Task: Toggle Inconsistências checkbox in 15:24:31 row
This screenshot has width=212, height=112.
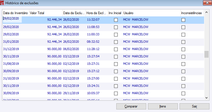Action: (183, 86)
